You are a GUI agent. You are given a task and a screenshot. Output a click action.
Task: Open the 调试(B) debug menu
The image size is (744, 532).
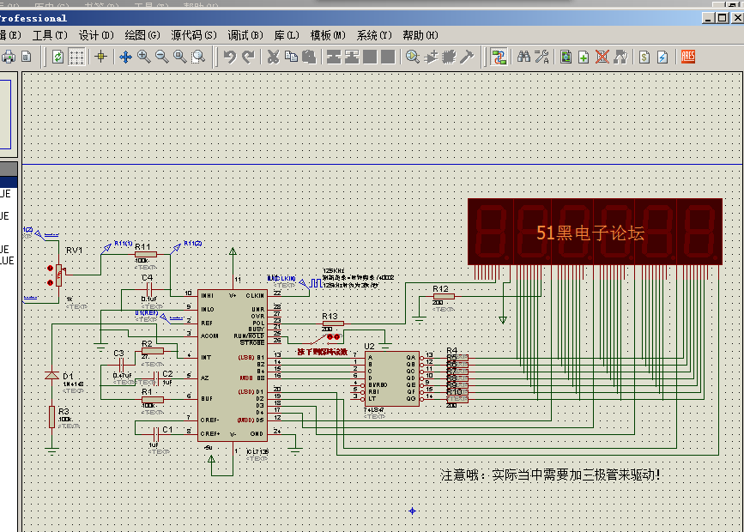pyautogui.click(x=245, y=35)
